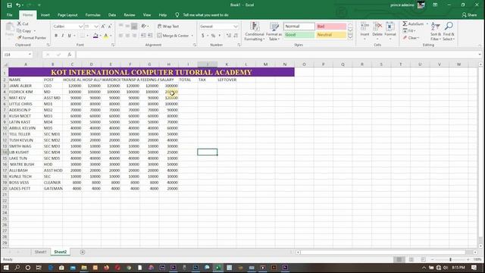Switch to Normal view in status bar
This screenshot has width=485, height=273.
399,259
